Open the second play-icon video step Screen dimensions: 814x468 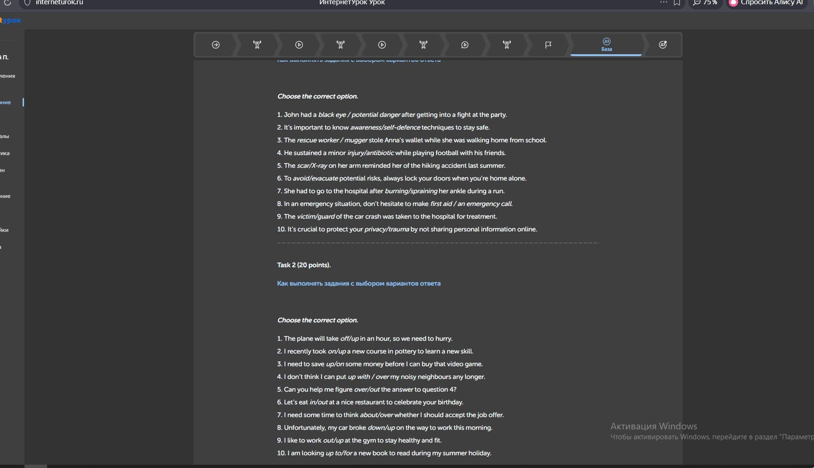point(382,45)
